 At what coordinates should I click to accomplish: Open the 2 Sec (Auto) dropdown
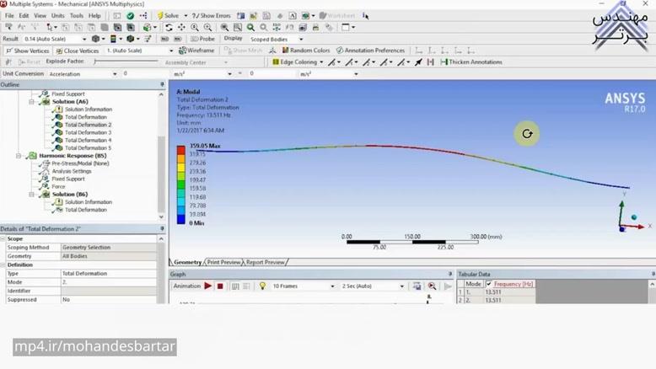401,286
